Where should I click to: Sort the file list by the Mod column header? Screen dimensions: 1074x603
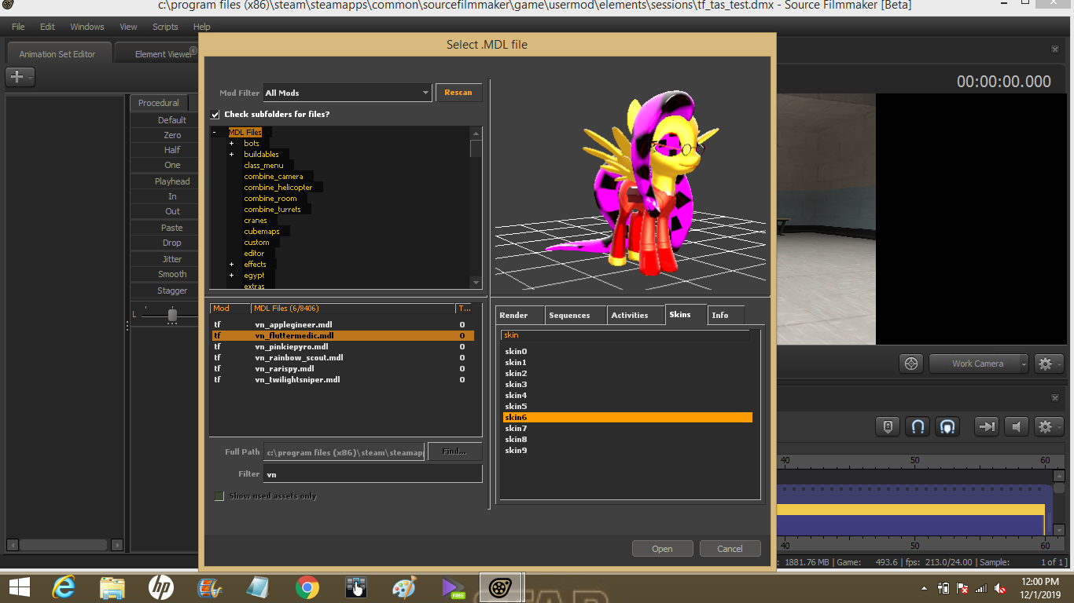[x=230, y=309]
